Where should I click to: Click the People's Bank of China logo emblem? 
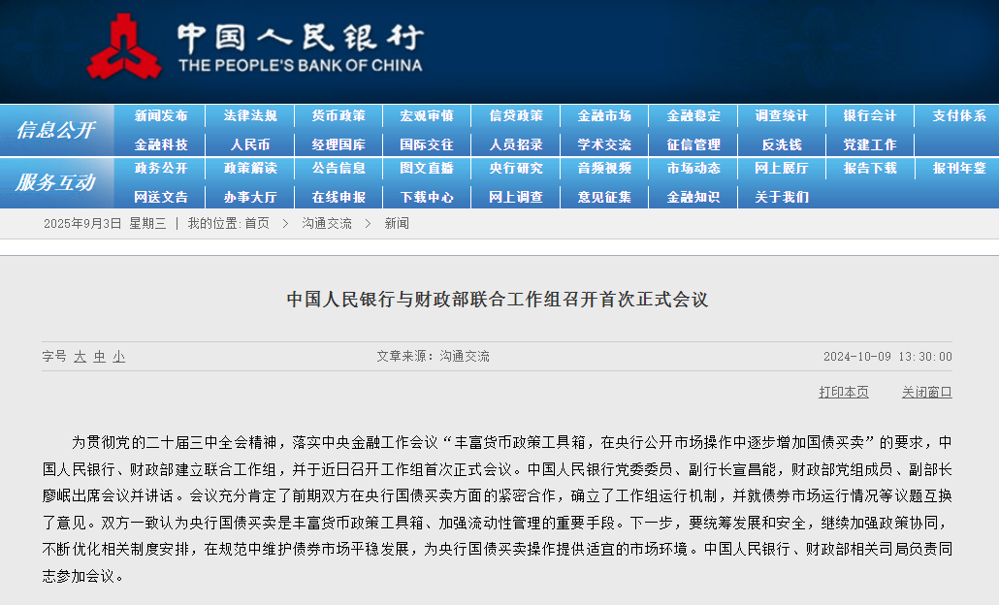tap(123, 48)
